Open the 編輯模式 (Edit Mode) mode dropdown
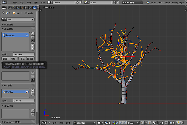The height and width of the screenshot is (125, 187). [84, 123]
